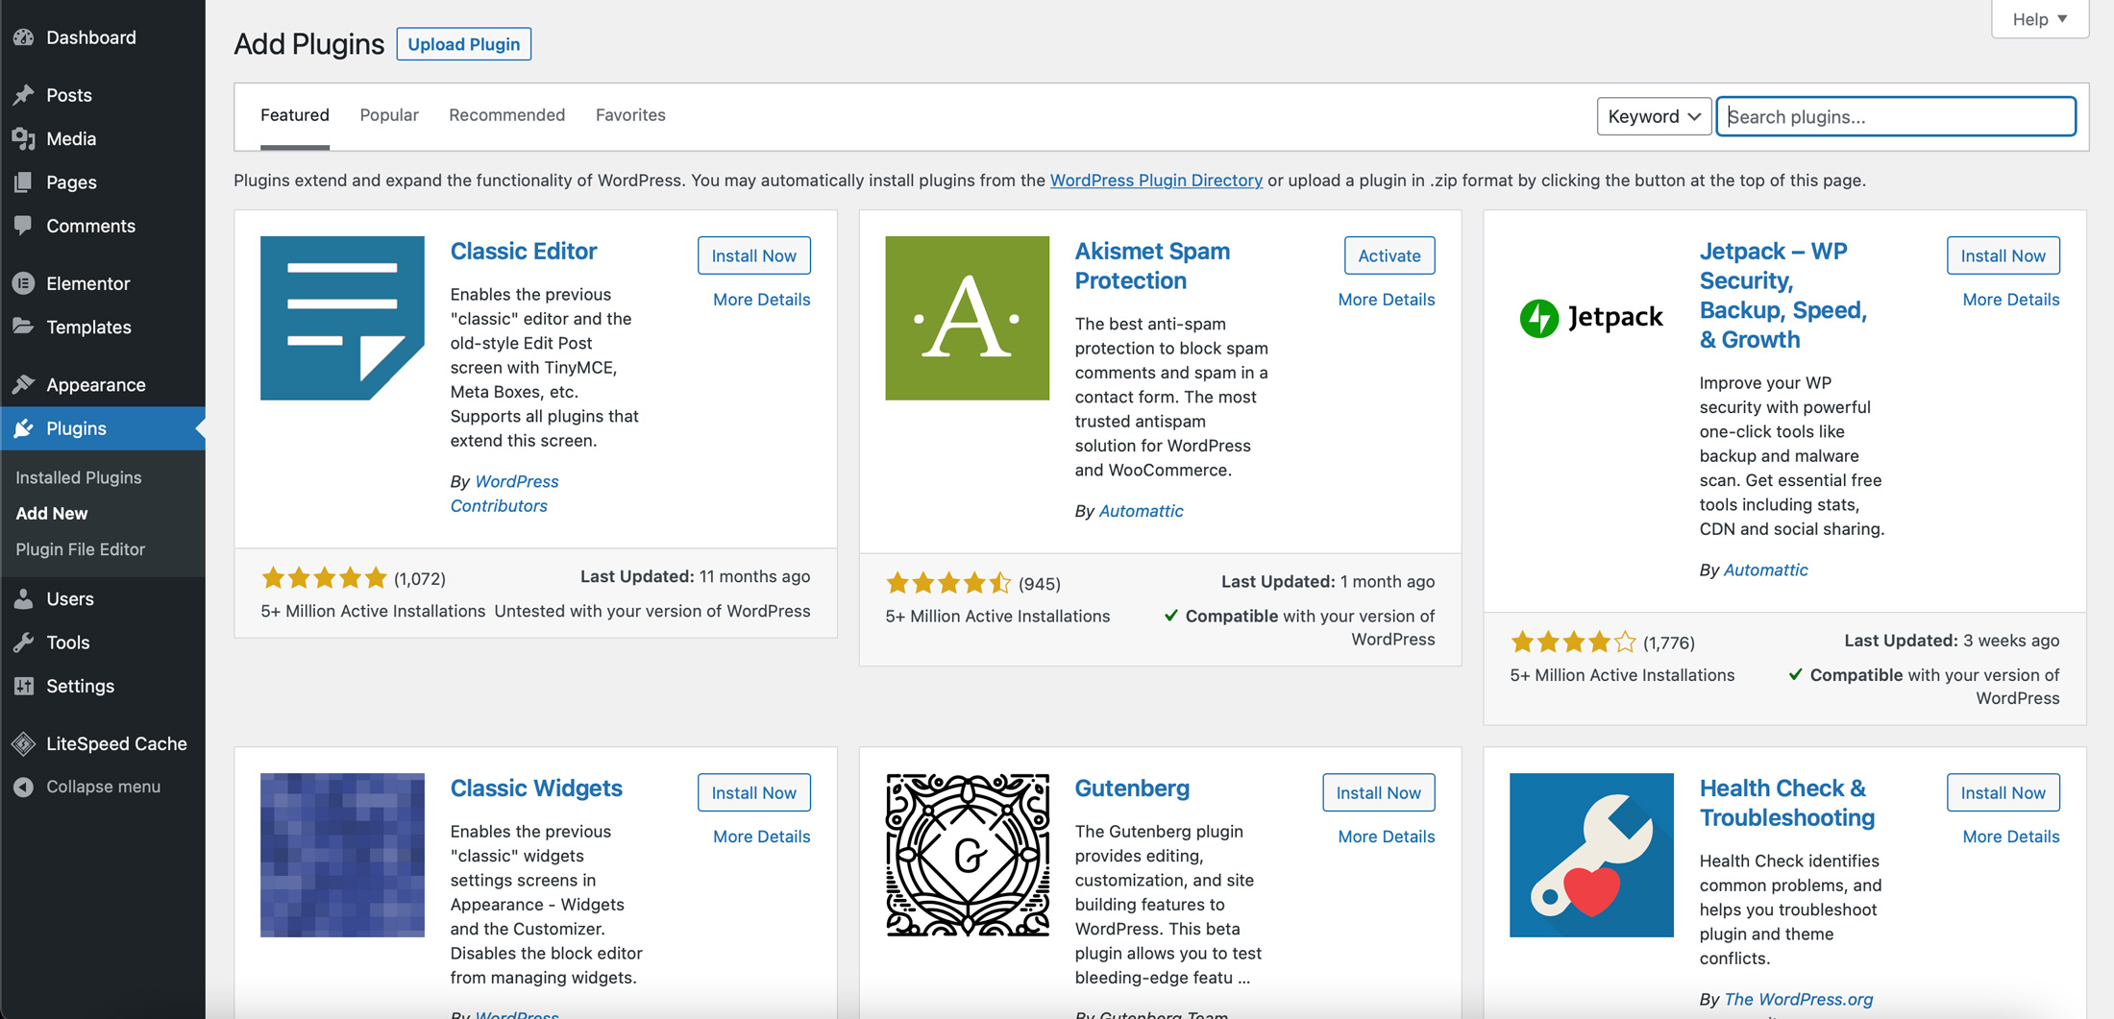Click the Comments speech bubble icon
This screenshot has width=2114, height=1019.
tap(24, 226)
